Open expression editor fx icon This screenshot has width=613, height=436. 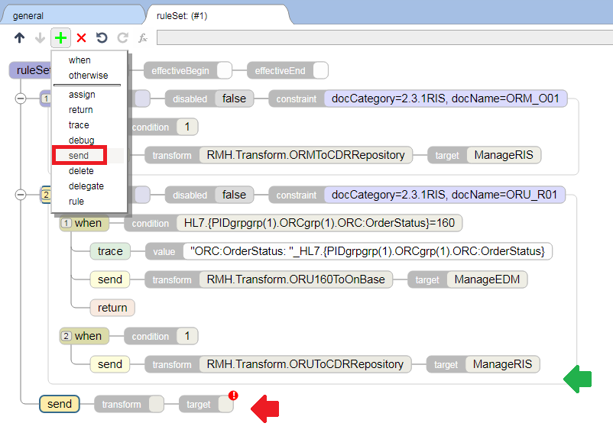(143, 38)
